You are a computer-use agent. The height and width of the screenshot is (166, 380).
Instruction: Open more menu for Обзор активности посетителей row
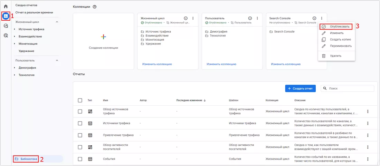pos(368,147)
